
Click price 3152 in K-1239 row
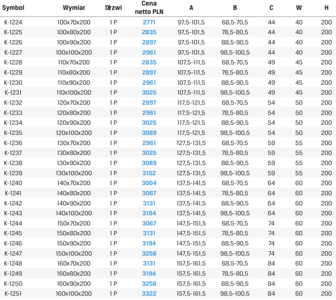149,173
